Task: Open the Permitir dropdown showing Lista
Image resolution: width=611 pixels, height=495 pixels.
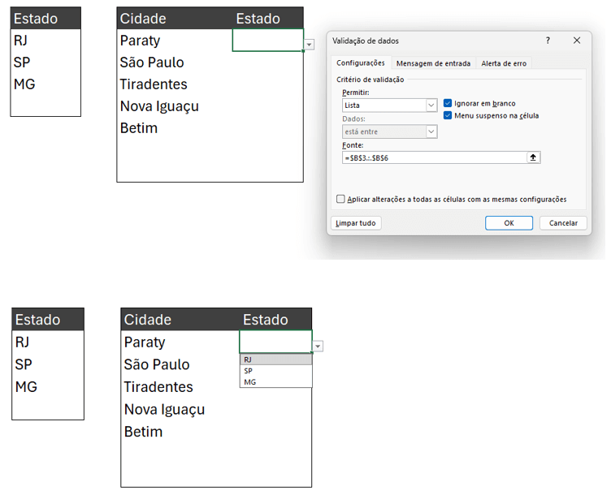Action: point(390,105)
